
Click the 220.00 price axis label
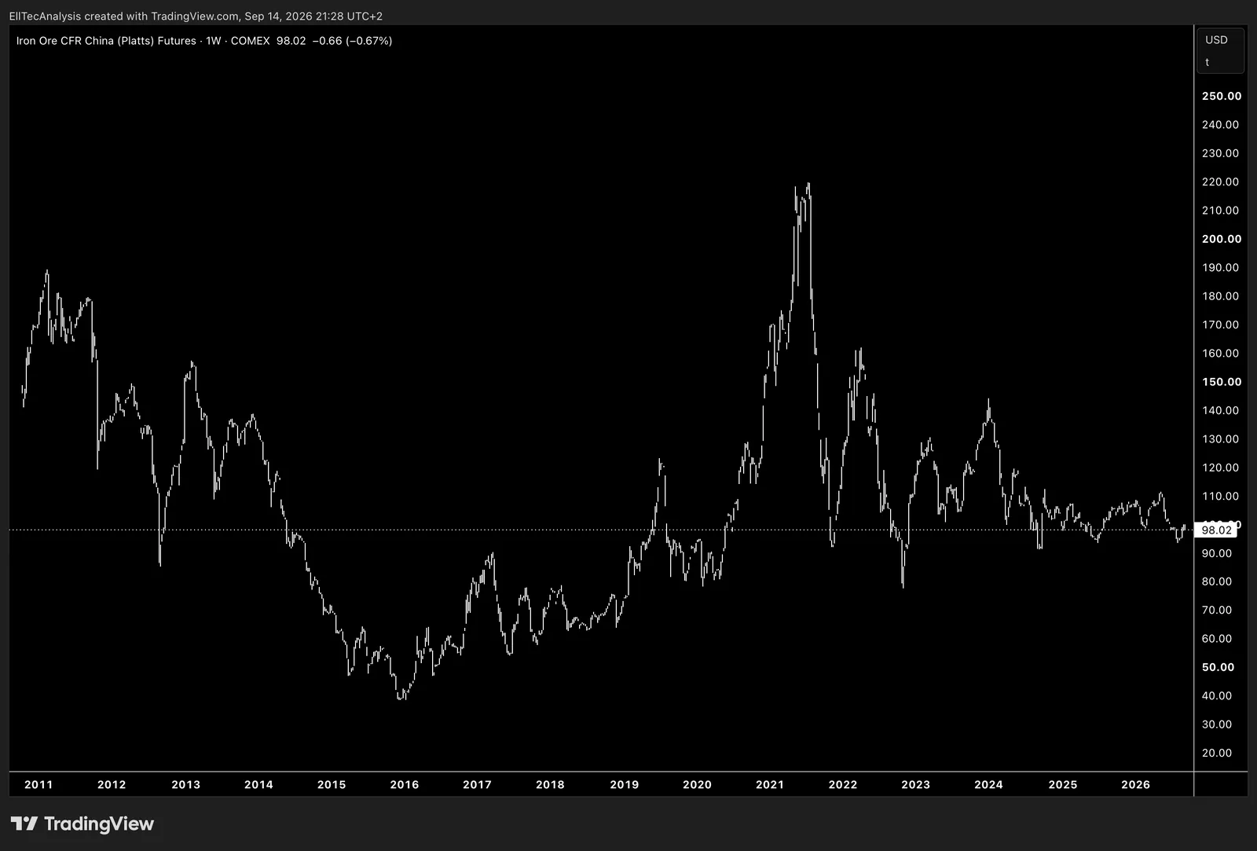[x=1220, y=182]
